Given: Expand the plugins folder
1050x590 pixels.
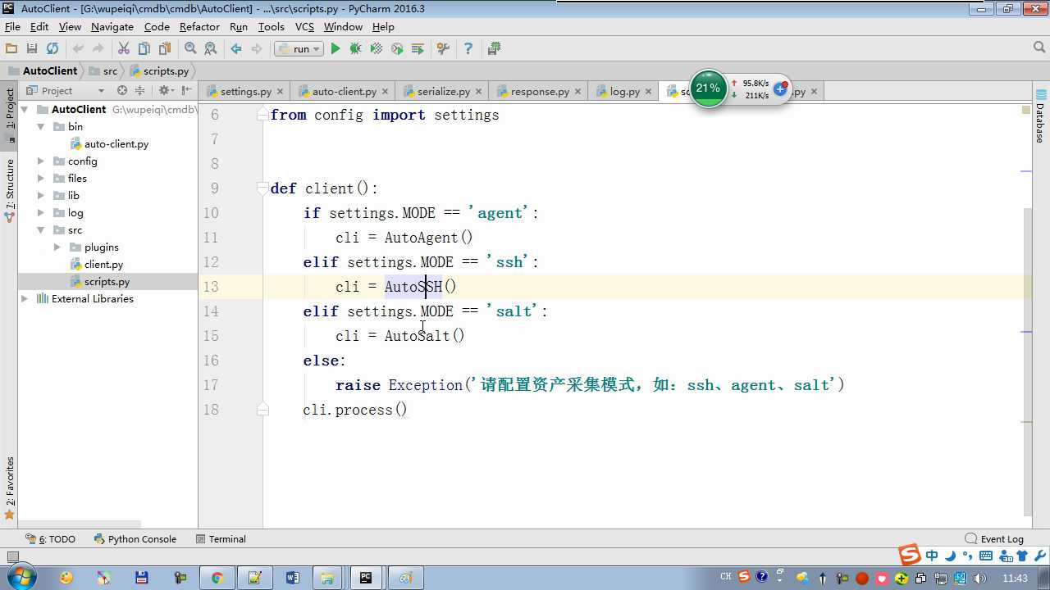Looking at the screenshot, I should tap(57, 247).
